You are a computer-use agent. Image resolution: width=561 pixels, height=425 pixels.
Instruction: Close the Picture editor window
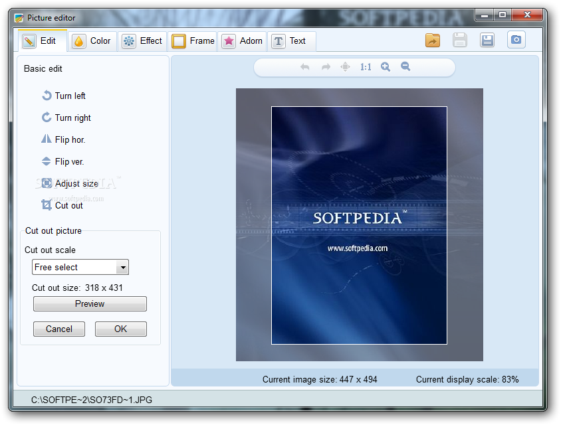527,15
